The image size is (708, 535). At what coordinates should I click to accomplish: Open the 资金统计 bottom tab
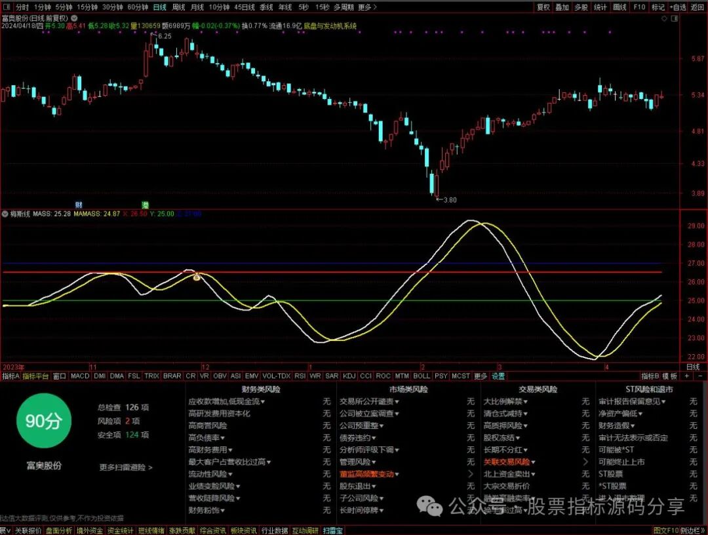pyautogui.click(x=120, y=530)
